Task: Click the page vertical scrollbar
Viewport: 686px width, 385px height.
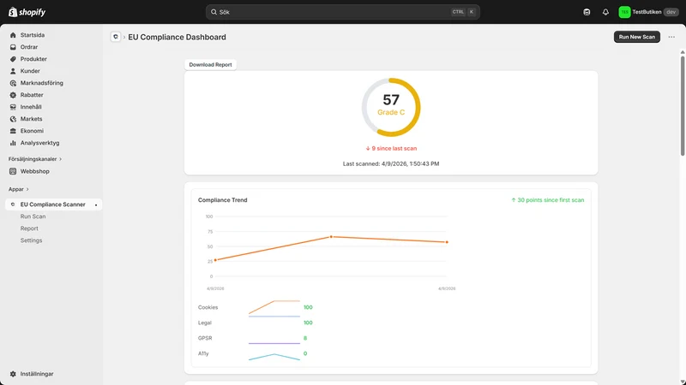Action: [682, 105]
